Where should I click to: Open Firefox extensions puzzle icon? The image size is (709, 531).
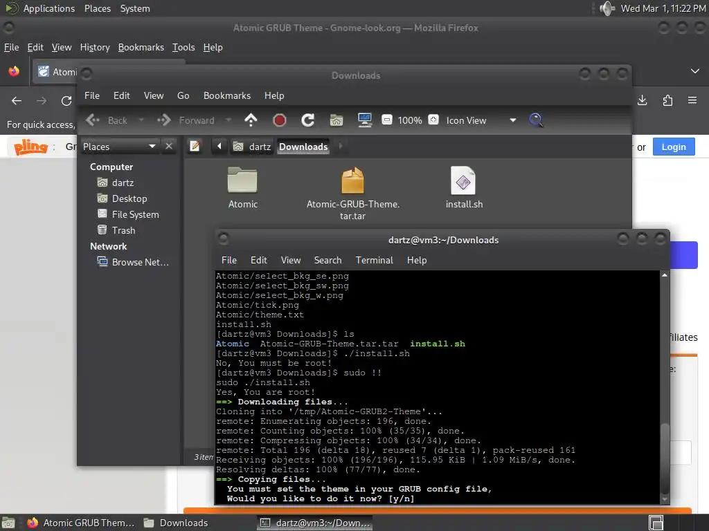tap(667, 100)
